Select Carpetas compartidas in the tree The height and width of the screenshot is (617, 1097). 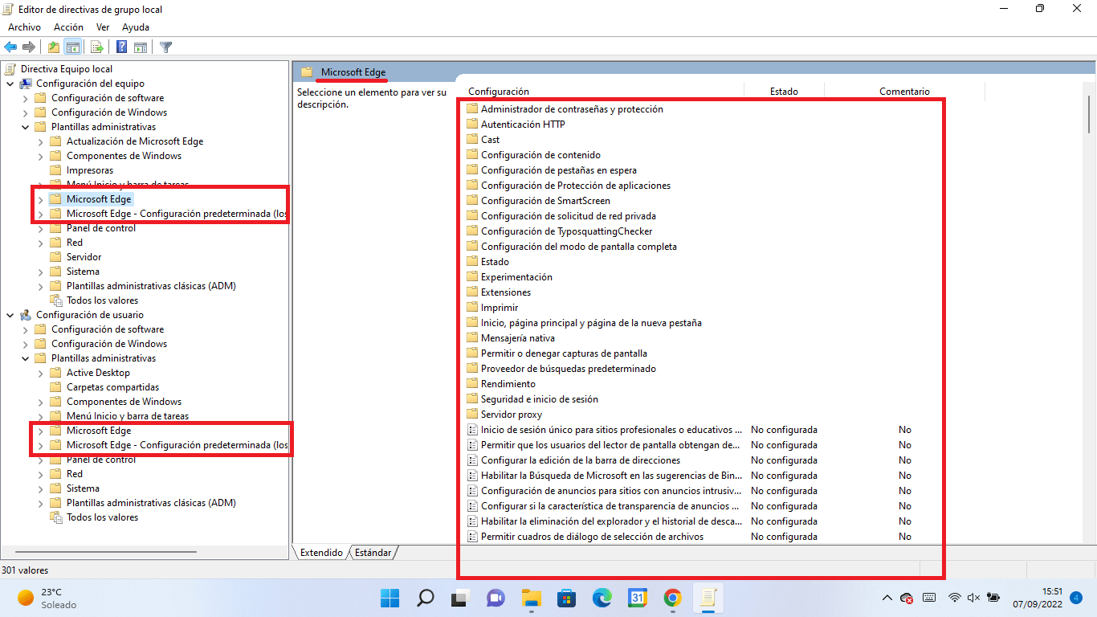click(x=112, y=387)
